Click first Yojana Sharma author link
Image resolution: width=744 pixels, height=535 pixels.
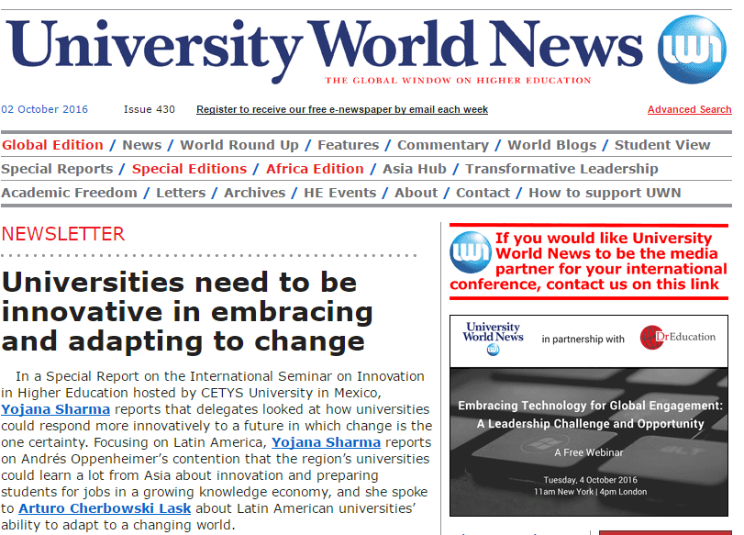pos(56,409)
